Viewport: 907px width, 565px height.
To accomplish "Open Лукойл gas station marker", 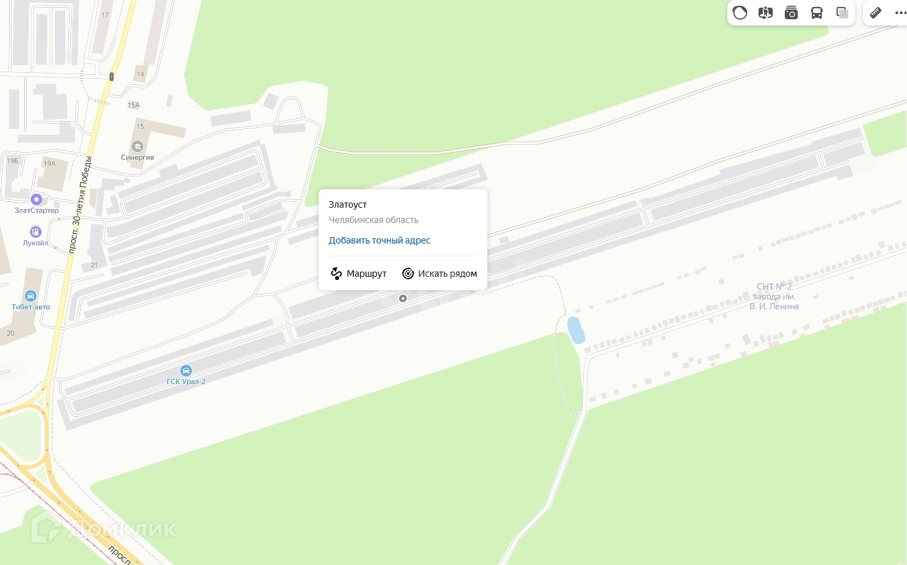I will pyautogui.click(x=36, y=232).
